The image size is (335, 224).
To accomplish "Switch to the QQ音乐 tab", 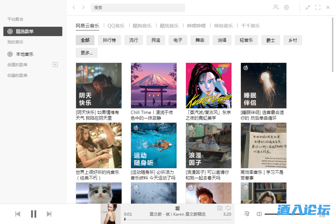I will (116, 26).
